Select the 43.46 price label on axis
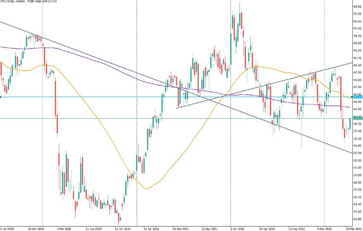This screenshot has height=231, width=363. point(358,97)
